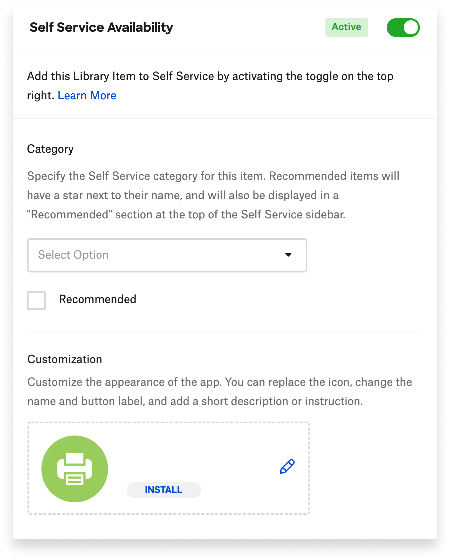
Task: Click the blue pencil edit icon
Action: (x=287, y=466)
